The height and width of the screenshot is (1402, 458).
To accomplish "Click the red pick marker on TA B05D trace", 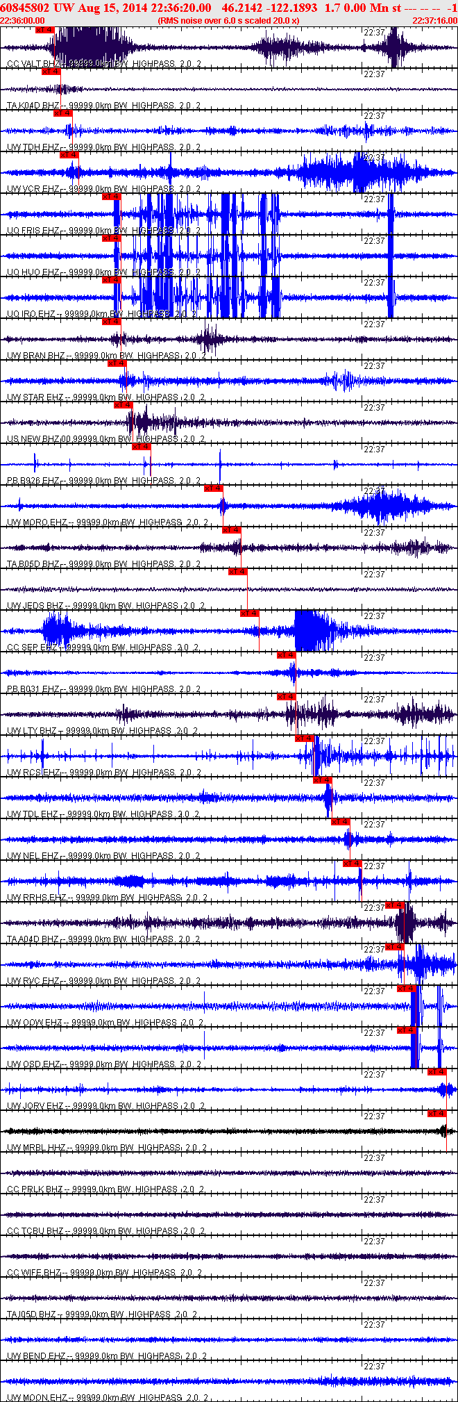I will point(232,530).
